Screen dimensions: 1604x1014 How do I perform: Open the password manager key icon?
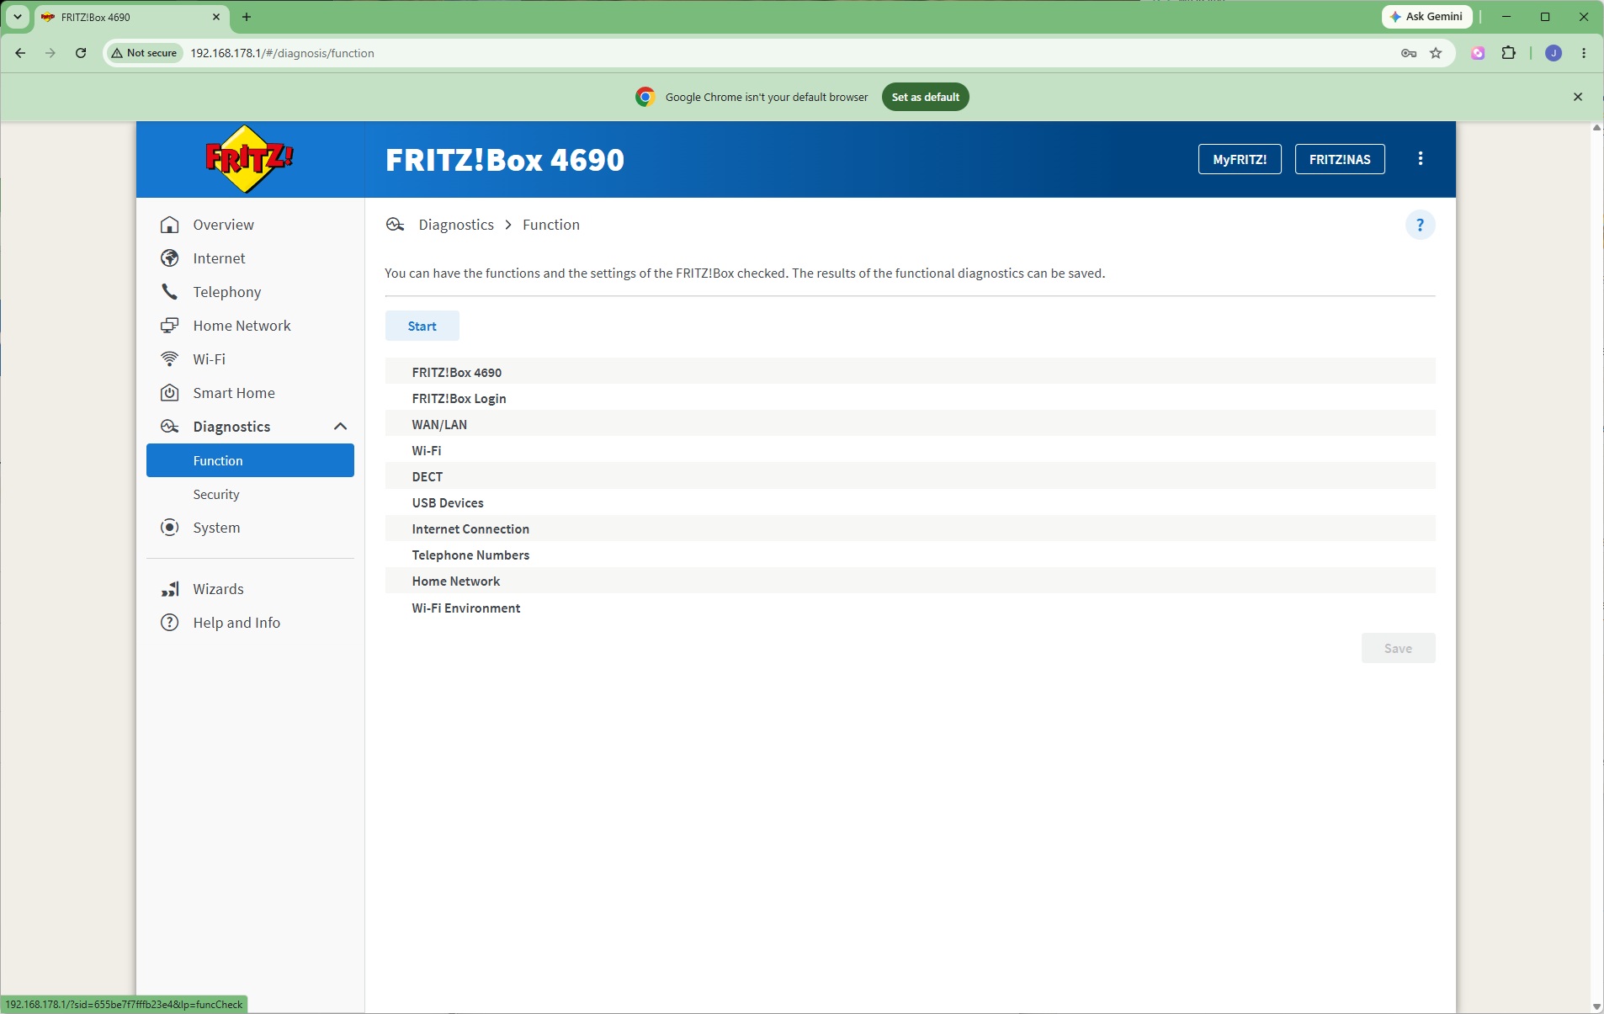tap(1409, 53)
